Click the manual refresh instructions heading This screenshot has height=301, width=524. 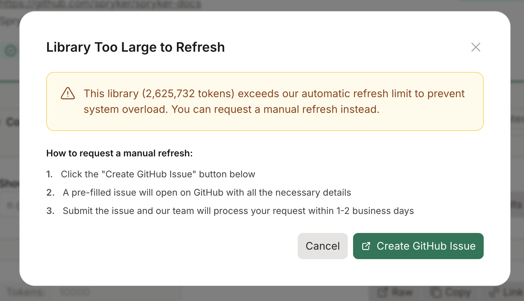(x=120, y=153)
